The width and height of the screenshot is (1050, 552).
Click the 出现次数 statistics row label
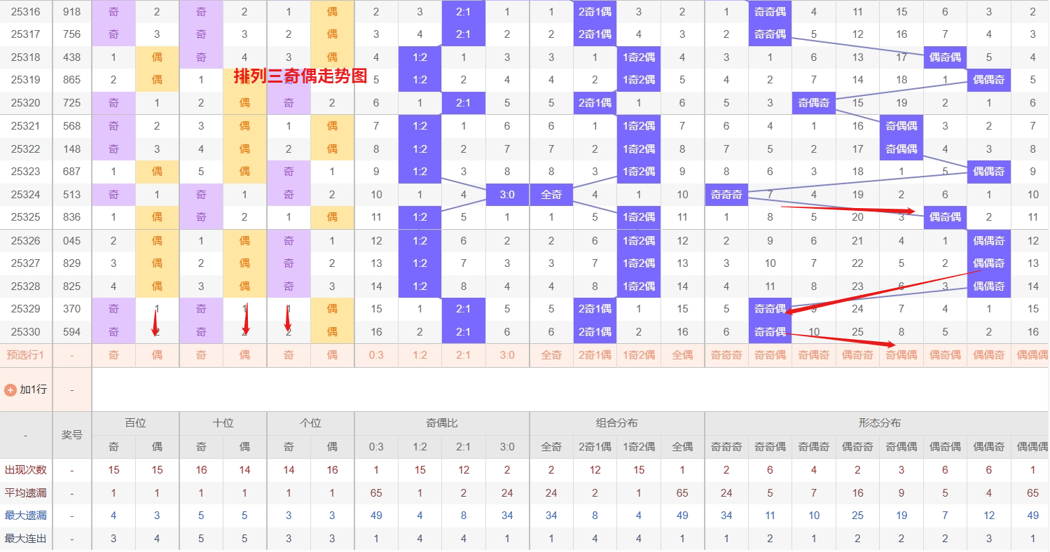tap(25, 470)
